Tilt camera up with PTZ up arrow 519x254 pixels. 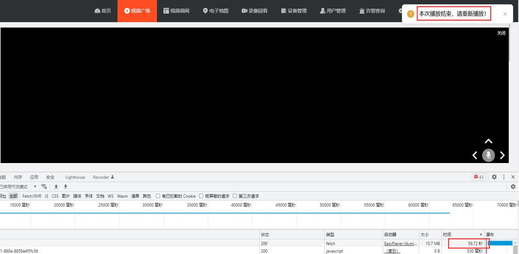[488, 141]
